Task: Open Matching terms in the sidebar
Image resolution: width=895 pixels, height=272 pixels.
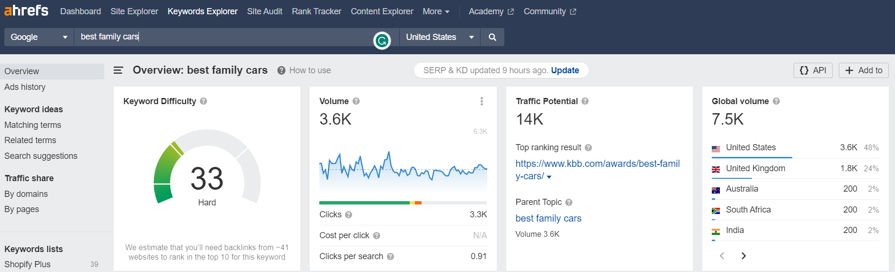Action: (x=33, y=125)
